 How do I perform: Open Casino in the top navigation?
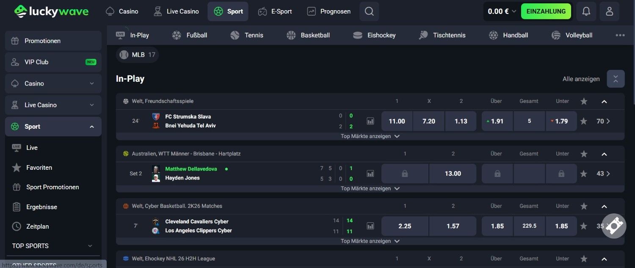click(122, 11)
